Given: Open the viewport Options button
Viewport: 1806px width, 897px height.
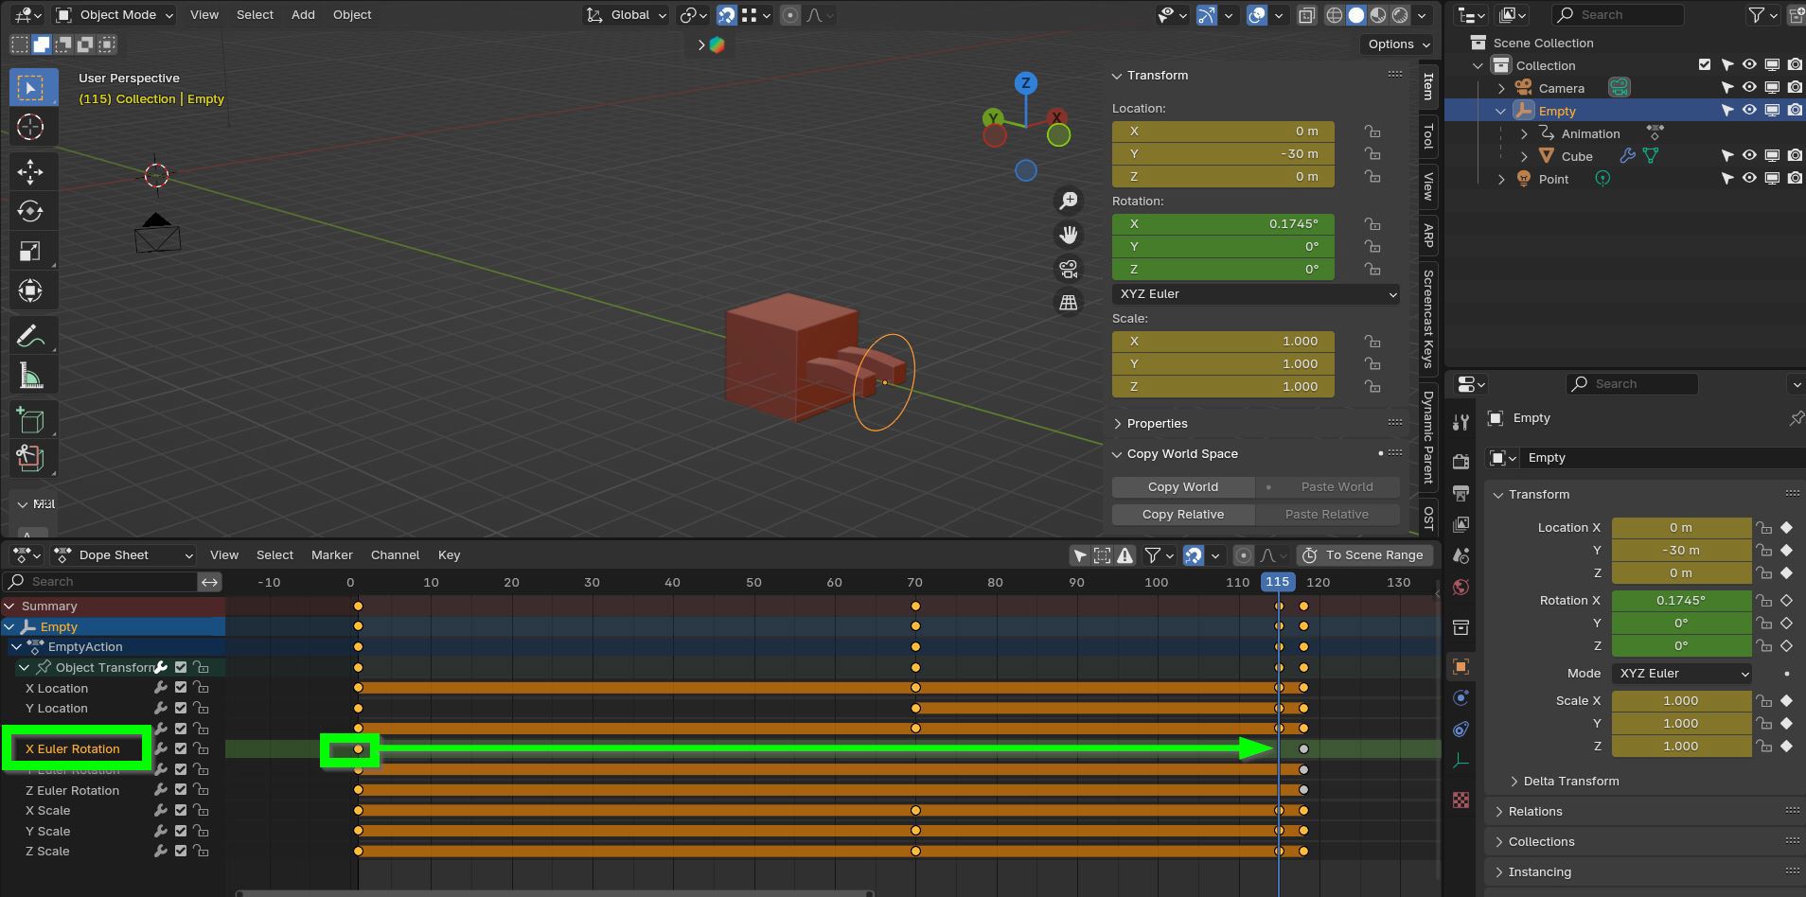Looking at the screenshot, I should pyautogui.click(x=1398, y=44).
